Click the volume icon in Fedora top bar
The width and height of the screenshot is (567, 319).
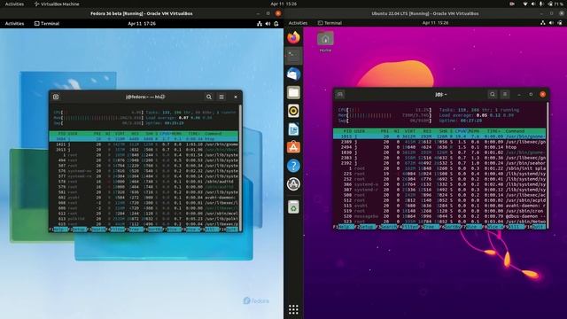[x=268, y=24]
